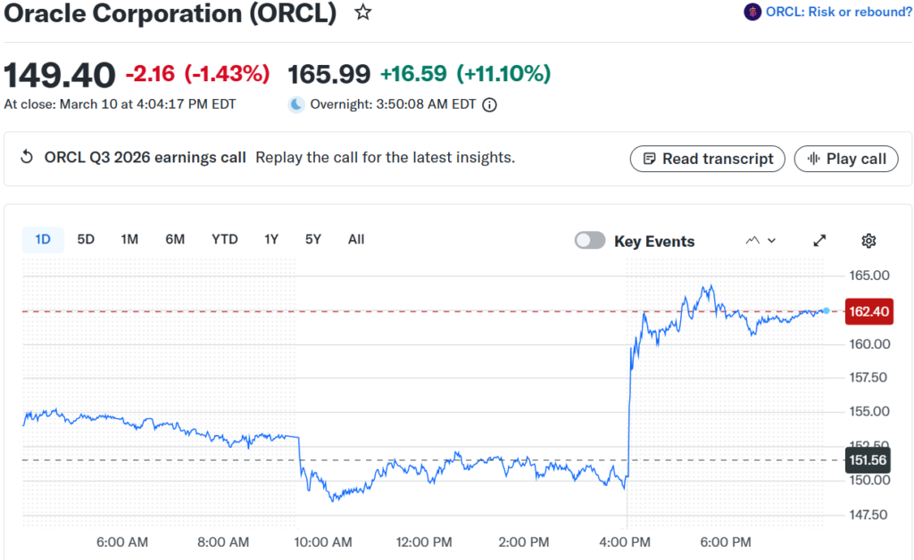Screen dimensions: 914x560
Task: Switch chart to 1M range
Action: 129,239
